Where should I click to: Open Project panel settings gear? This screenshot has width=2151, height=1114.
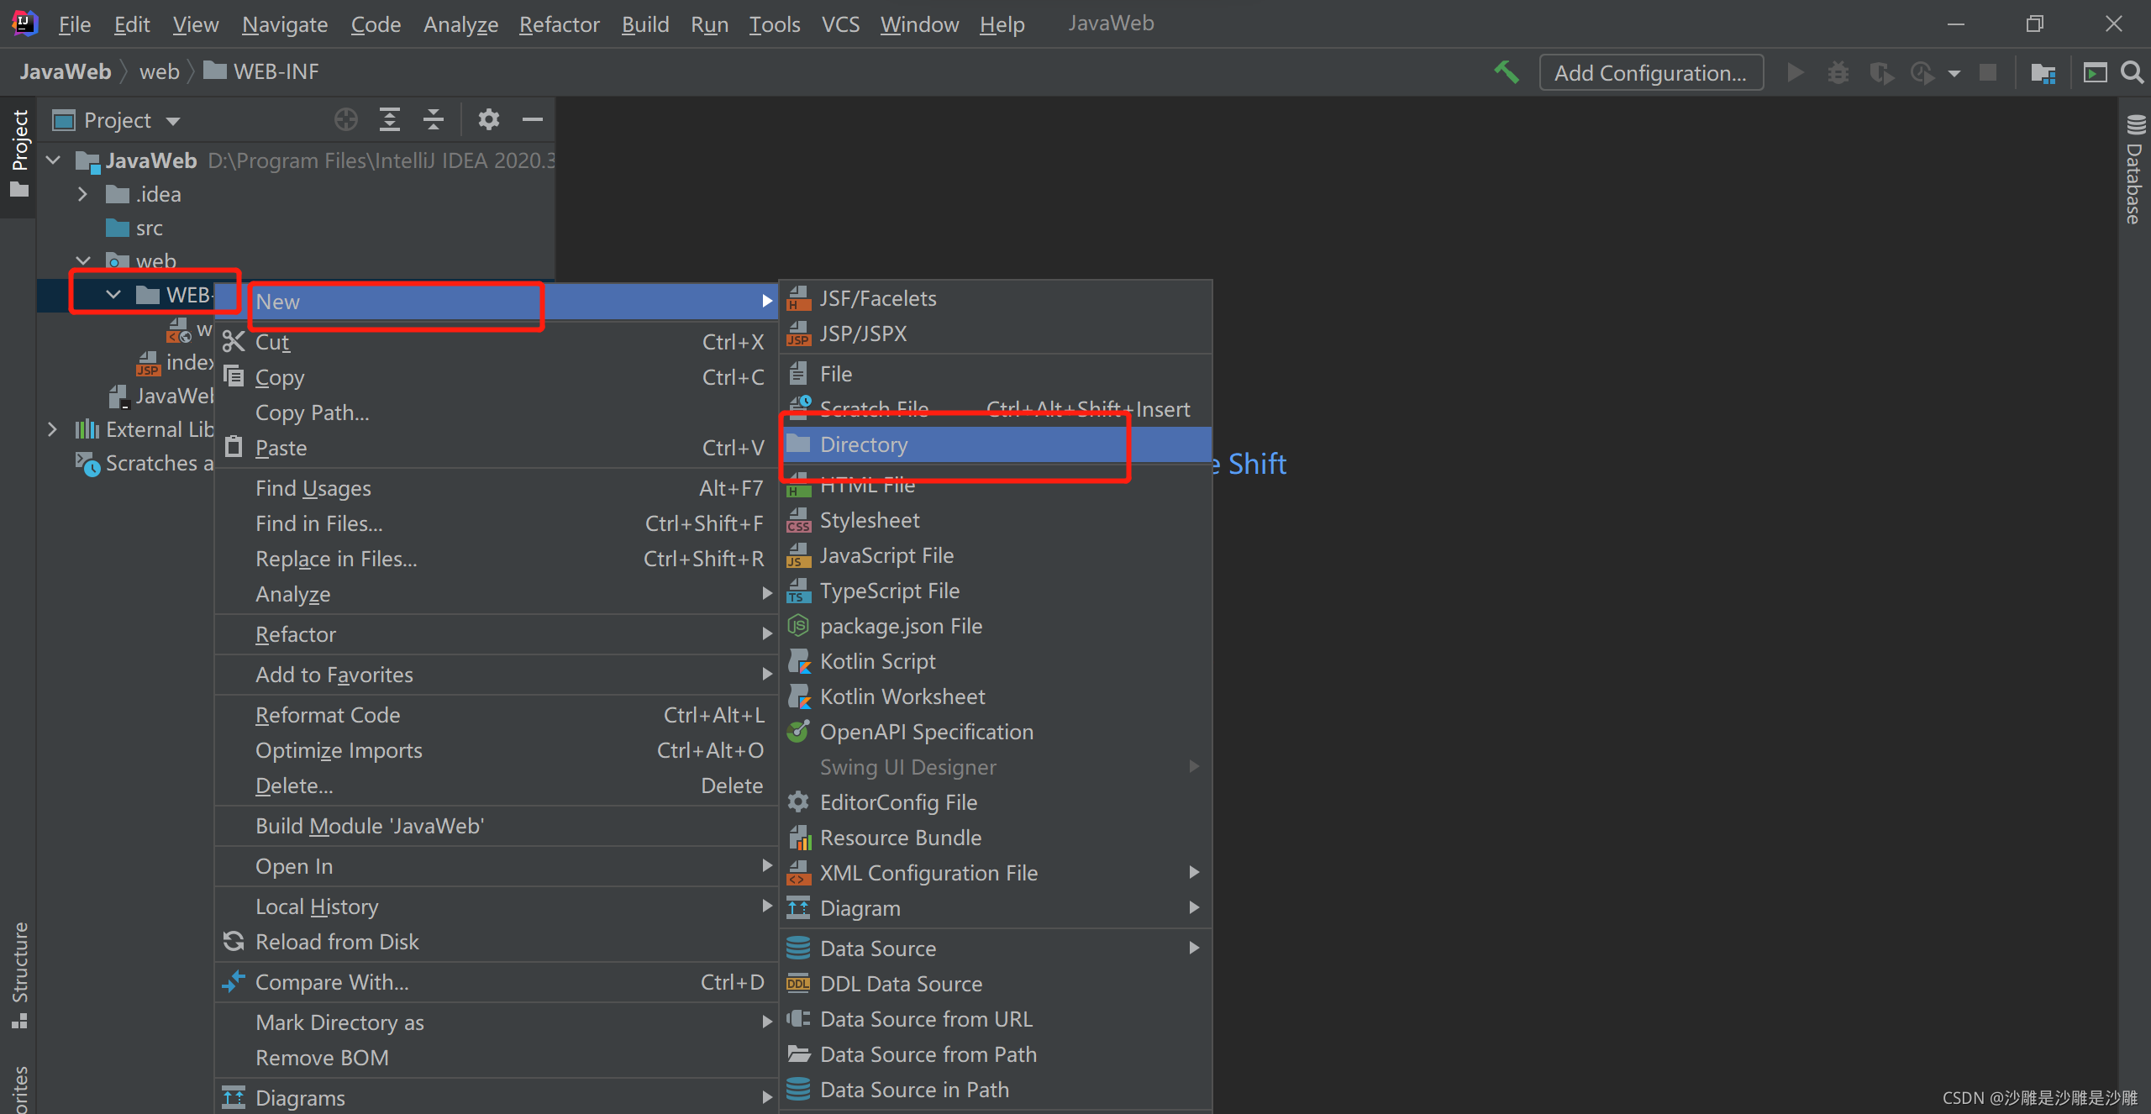pos(488,120)
